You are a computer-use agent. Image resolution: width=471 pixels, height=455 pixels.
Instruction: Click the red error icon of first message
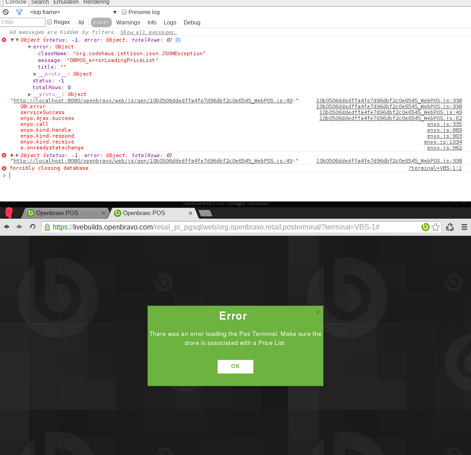tap(4, 40)
